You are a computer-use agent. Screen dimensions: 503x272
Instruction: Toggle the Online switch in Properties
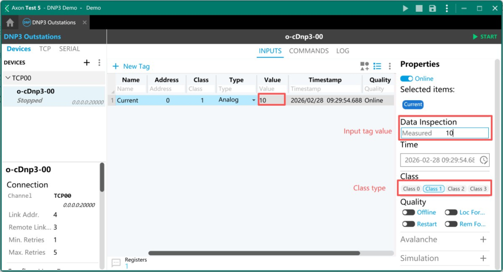point(407,79)
